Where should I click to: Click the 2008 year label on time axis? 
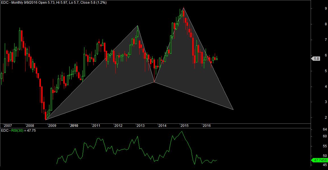(30, 126)
